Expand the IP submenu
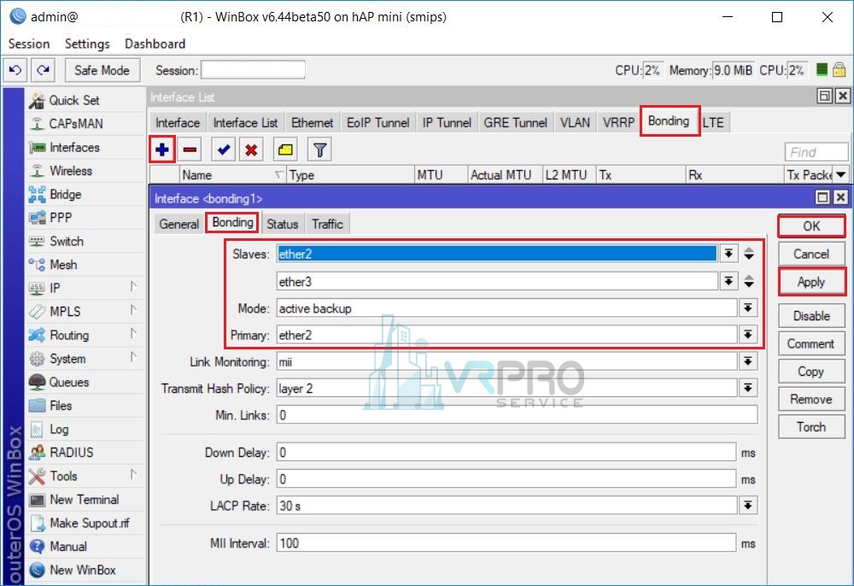The image size is (854, 586). pos(133,287)
